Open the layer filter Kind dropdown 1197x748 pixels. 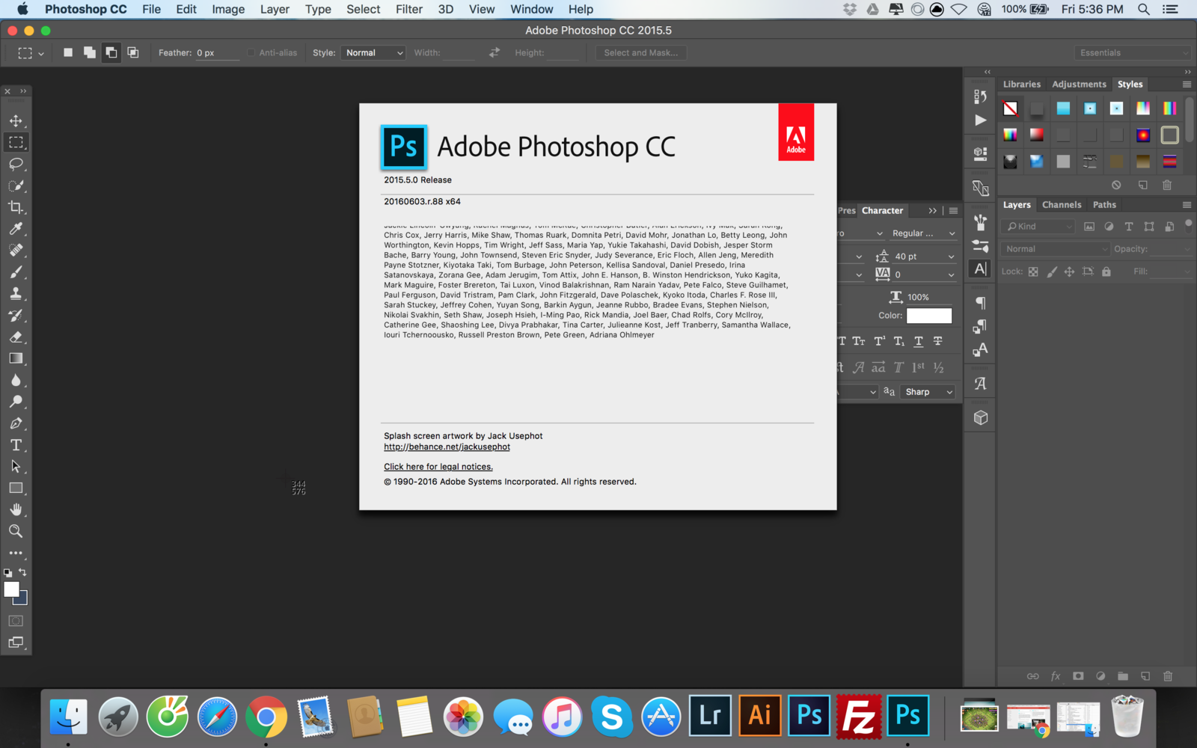click(1038, 227)
